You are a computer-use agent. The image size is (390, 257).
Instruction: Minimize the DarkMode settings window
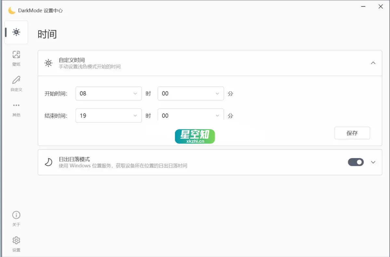[363, 6]
